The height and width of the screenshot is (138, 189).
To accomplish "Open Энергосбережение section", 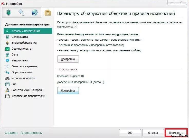I will tap(28, 43).
